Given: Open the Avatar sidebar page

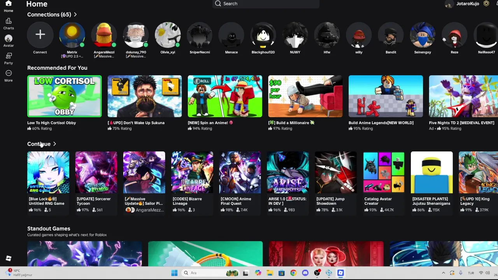Looking at the screenshot, I should pyautogui.click(x=9, y=41).
